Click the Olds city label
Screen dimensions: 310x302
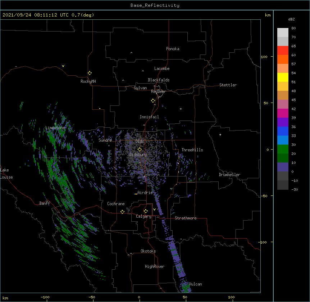(140, 141)
